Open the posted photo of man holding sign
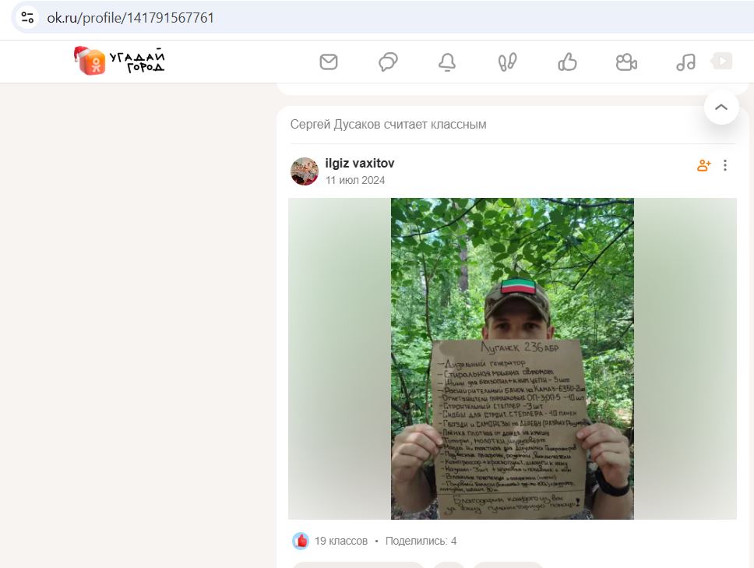 point(512,358)
